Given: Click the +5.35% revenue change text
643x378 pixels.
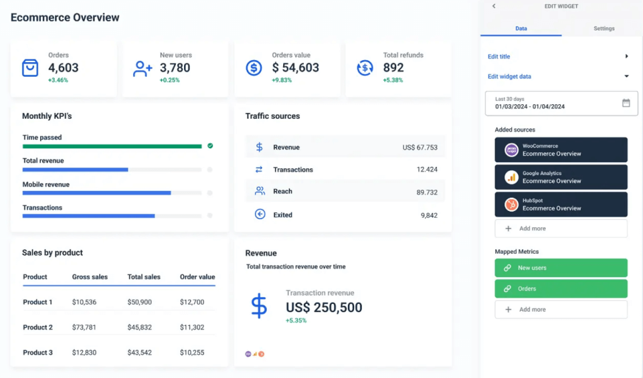Looking at the screenshot, I should pyautogui.click(x=296, y=320).
